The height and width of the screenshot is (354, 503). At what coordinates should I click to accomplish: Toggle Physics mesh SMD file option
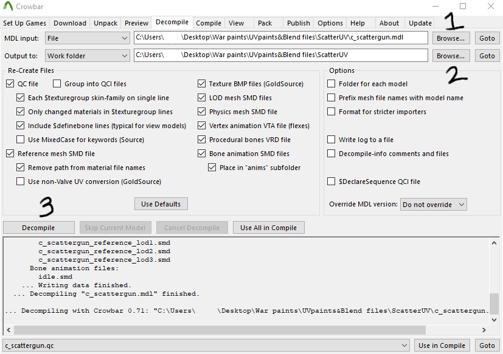[202, 112]
